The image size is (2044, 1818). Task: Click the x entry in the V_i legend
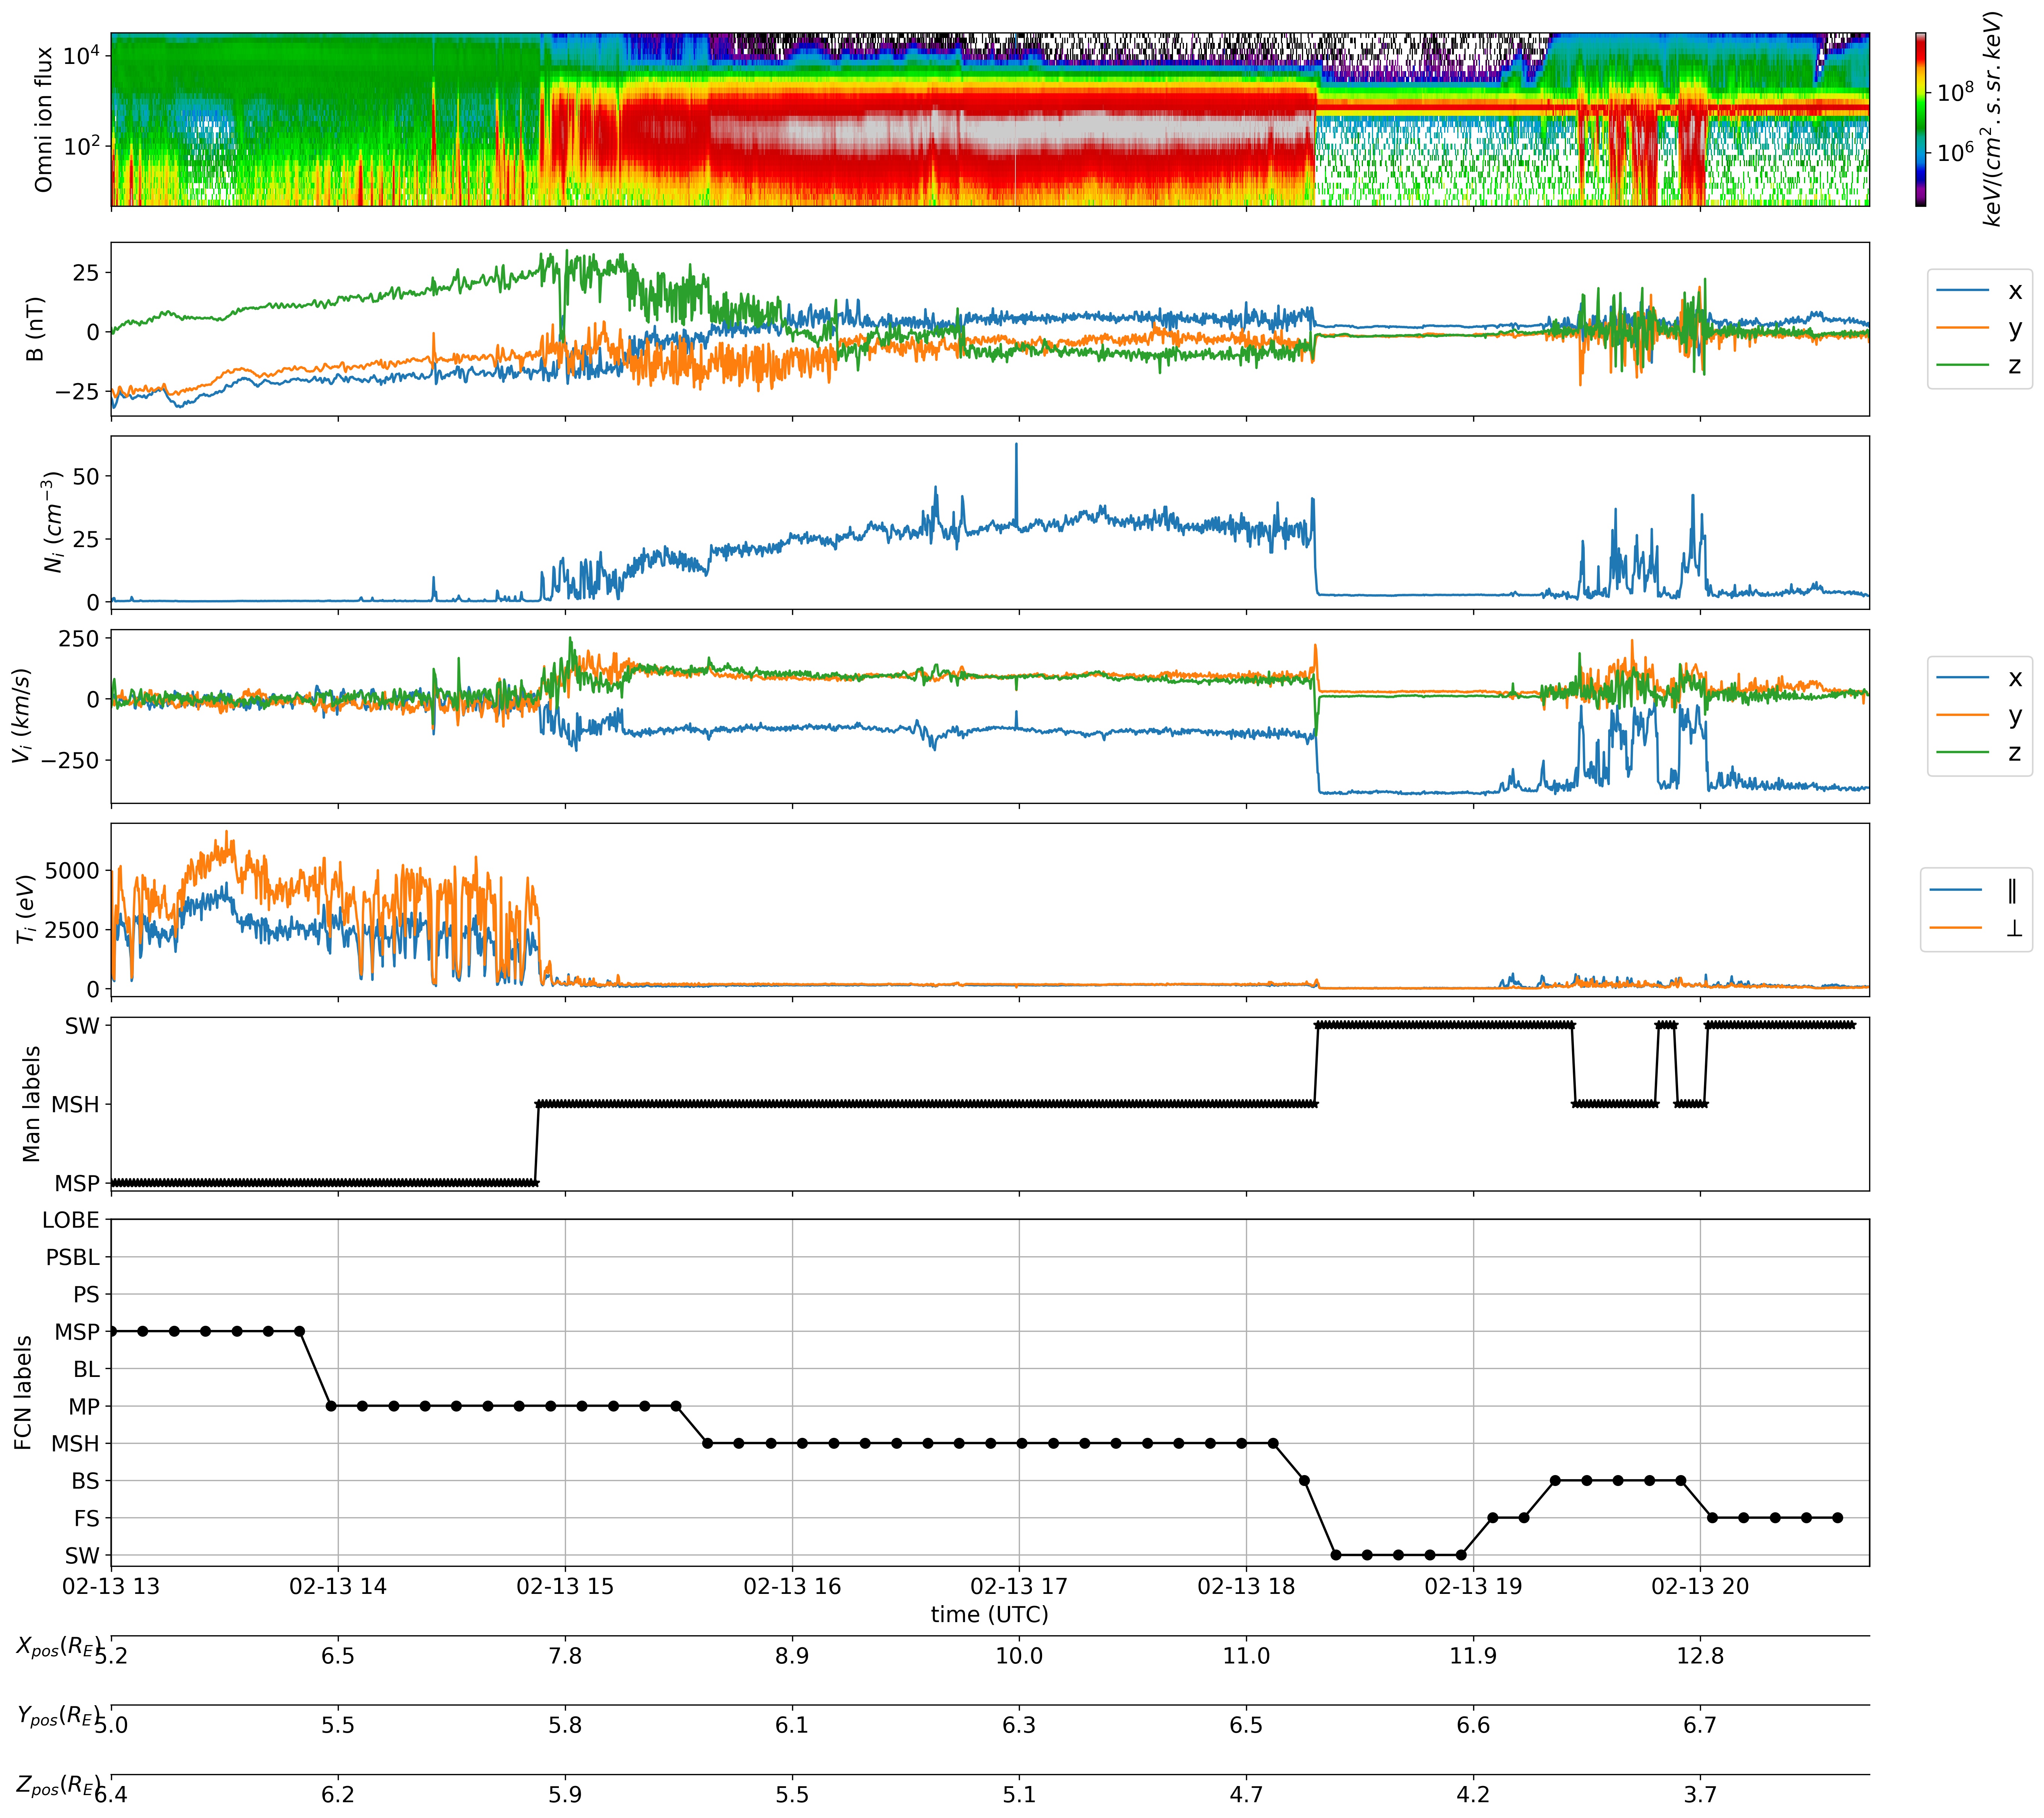pos(1980,678)
